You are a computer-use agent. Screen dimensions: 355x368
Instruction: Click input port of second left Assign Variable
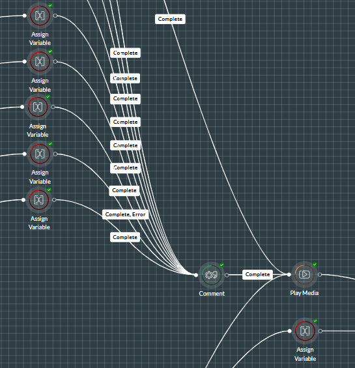point(24,61)
